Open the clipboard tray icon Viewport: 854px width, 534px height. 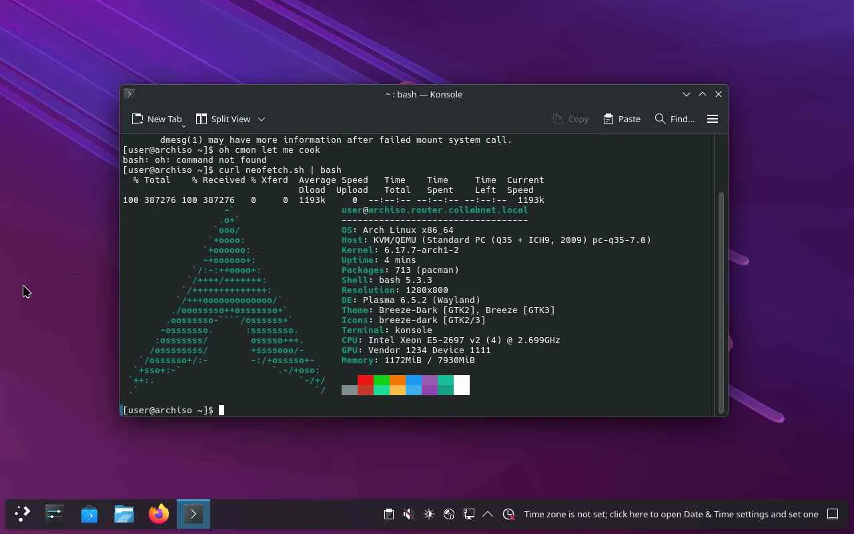[389, 514]
